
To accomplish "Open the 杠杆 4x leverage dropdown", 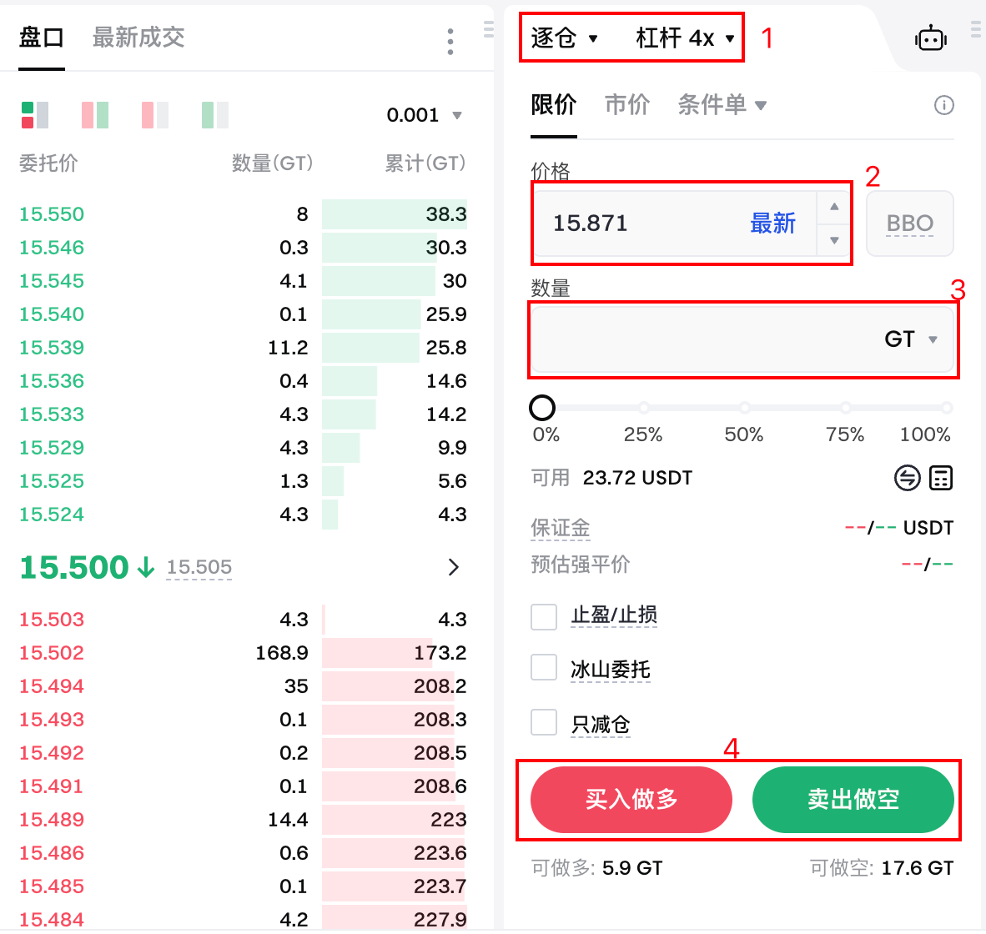I will coord(685,38).
